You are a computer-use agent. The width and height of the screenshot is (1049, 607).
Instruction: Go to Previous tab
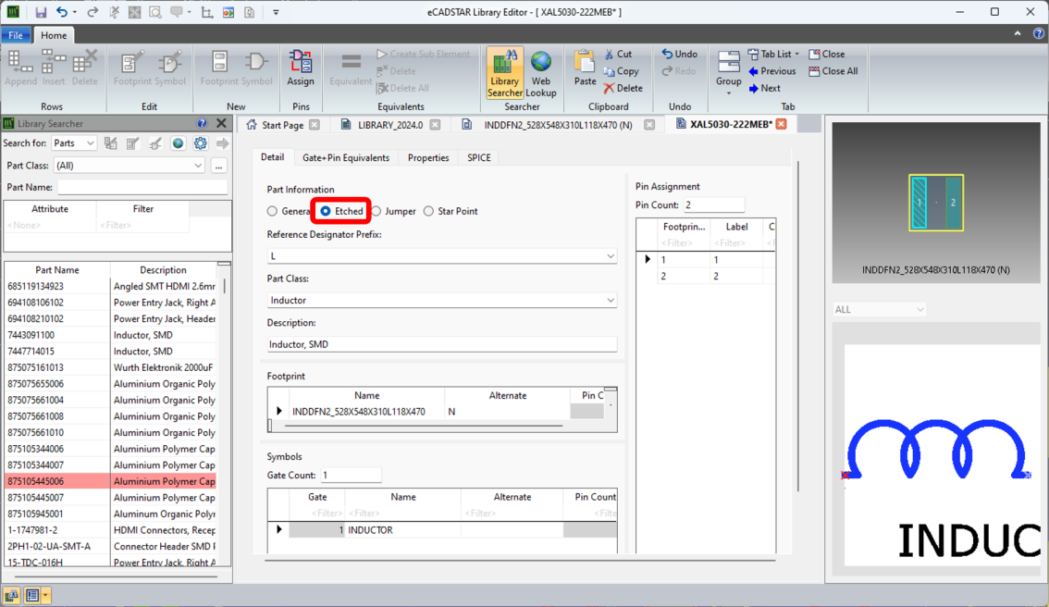click(772, 71)
